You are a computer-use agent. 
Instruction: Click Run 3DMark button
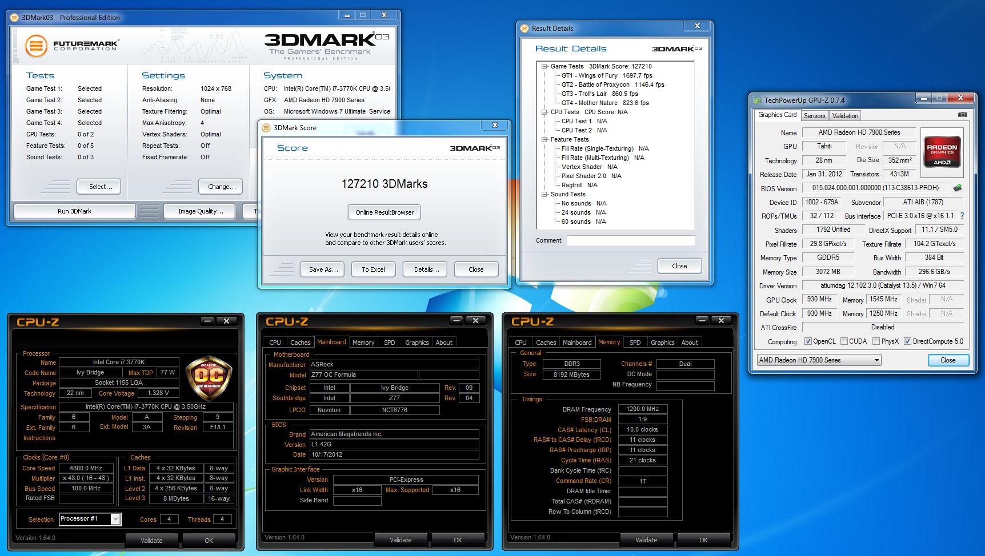coord(74,211)
